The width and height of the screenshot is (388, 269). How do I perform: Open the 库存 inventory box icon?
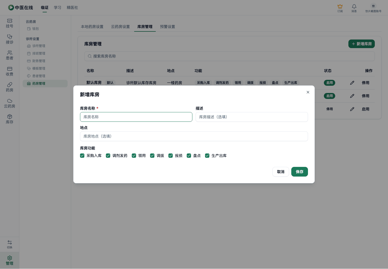click(x=9, y=117)
